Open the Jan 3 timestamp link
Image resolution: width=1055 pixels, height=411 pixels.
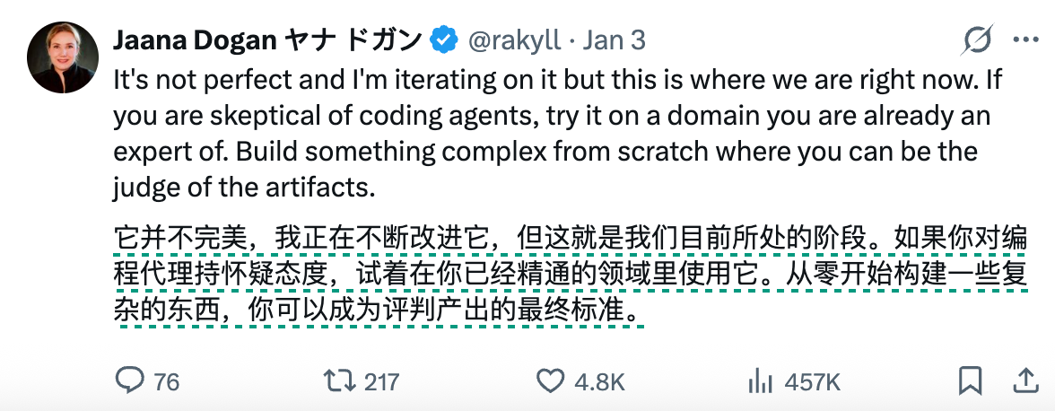615,40
